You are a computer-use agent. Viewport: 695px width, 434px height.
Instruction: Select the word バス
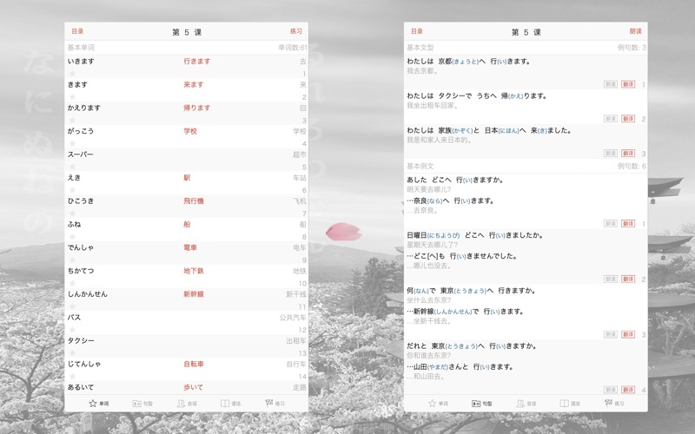(74, 318)
